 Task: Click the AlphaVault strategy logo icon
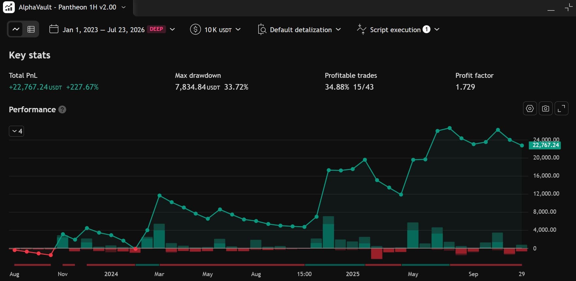click(x=9, y=7)
